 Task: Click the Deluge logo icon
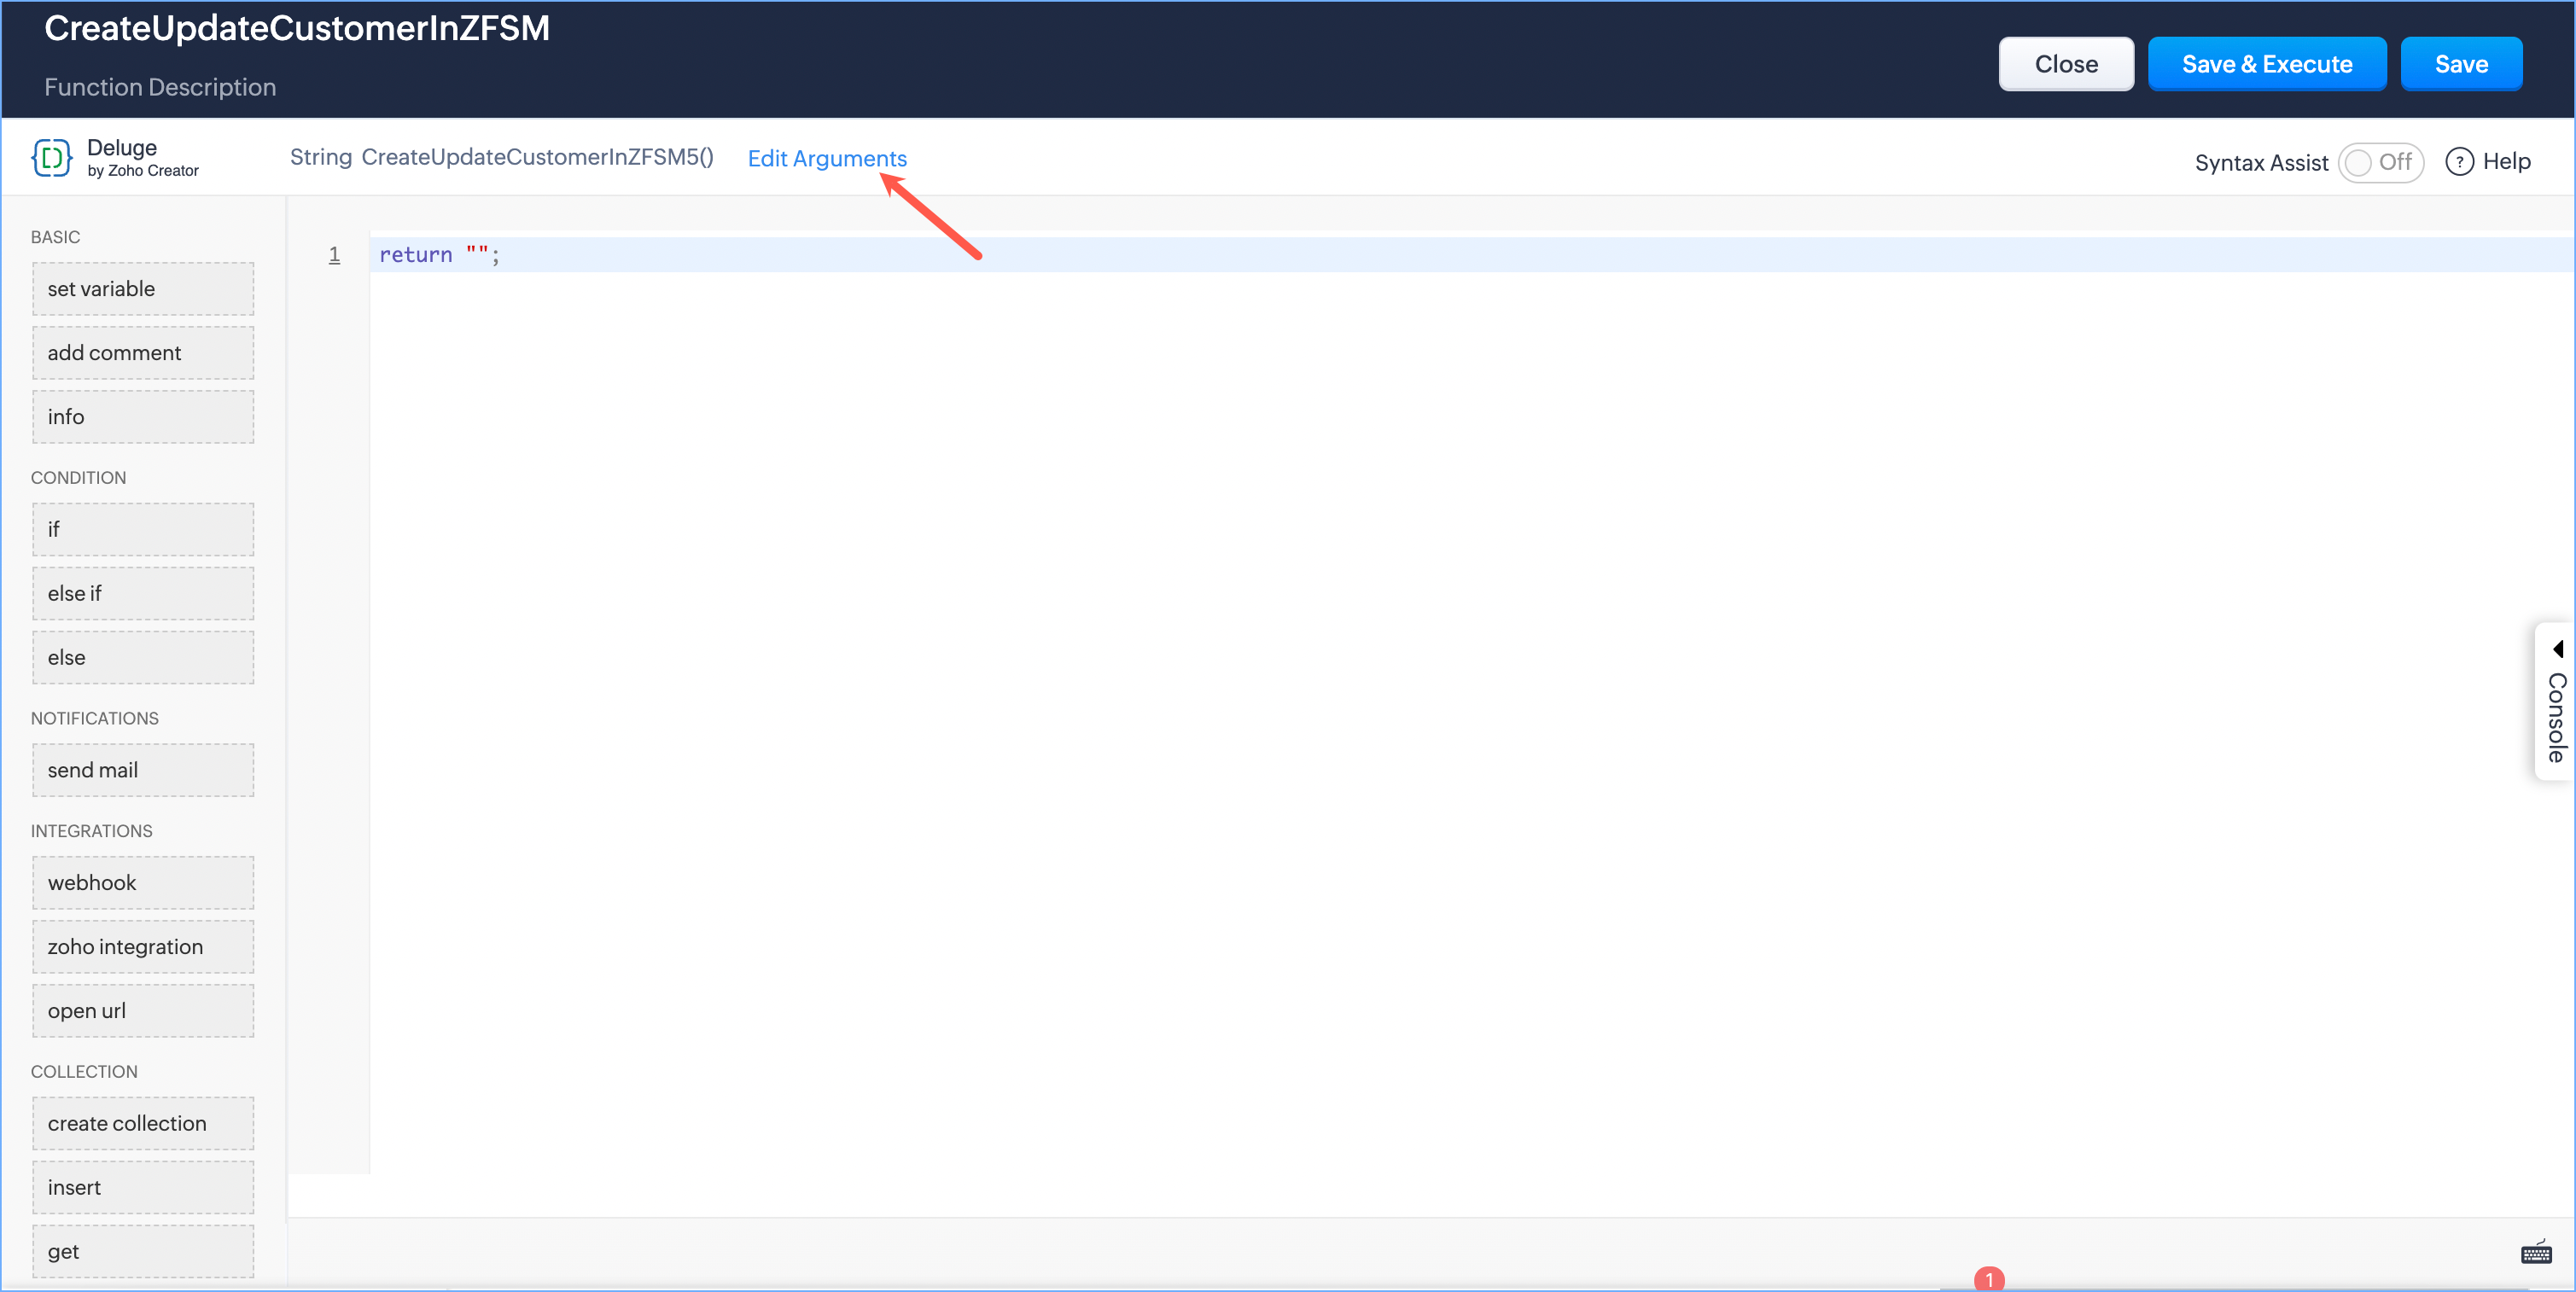[x=51, y=158]
